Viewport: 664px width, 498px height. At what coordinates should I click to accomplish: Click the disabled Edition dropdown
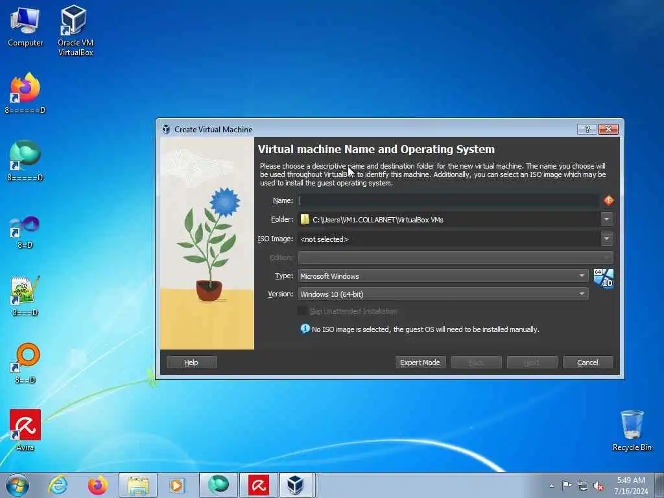[455, 257]
